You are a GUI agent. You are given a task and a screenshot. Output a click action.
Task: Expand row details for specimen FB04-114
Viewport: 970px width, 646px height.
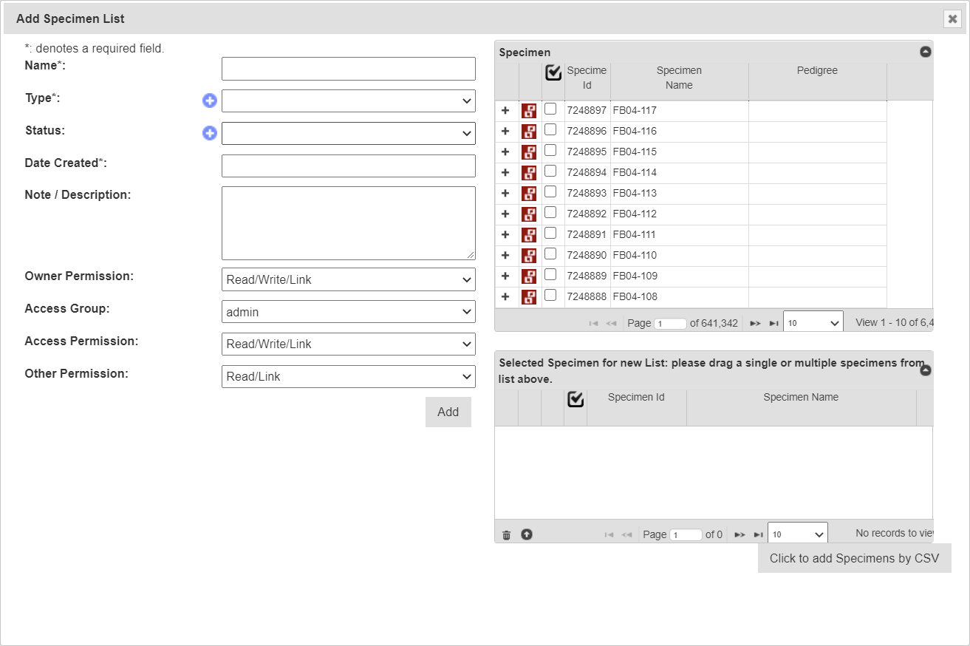pyautogui.click(x=505, y=172)
